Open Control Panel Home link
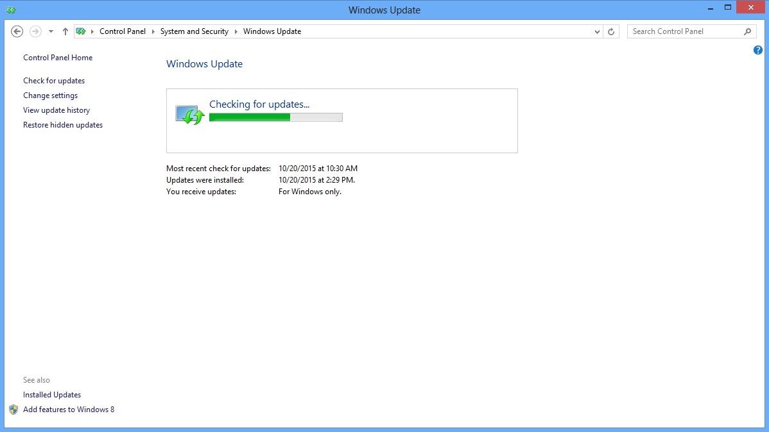Image resolution: width=769 pixels, height=432 pixels. click(58, 57)
